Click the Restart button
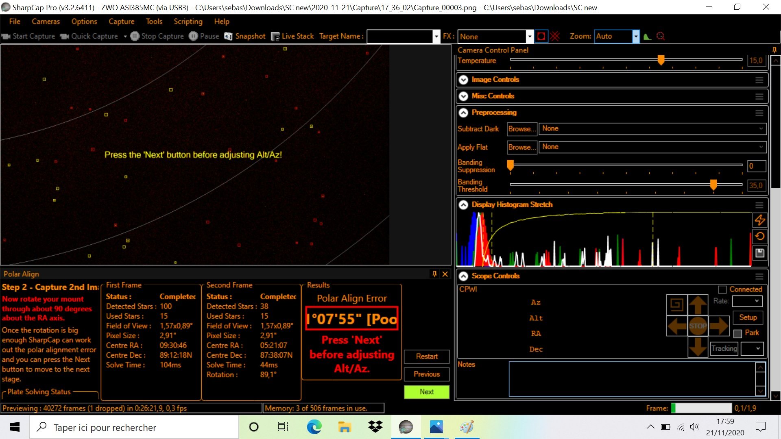This screenshot has height=439, width=781. pyautogui.click(x=426, y=356)
